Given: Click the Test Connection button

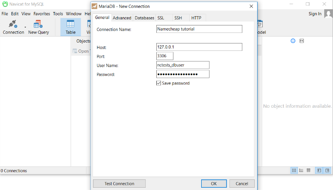Looking at the screenshot, I should (x=119, y=184).
